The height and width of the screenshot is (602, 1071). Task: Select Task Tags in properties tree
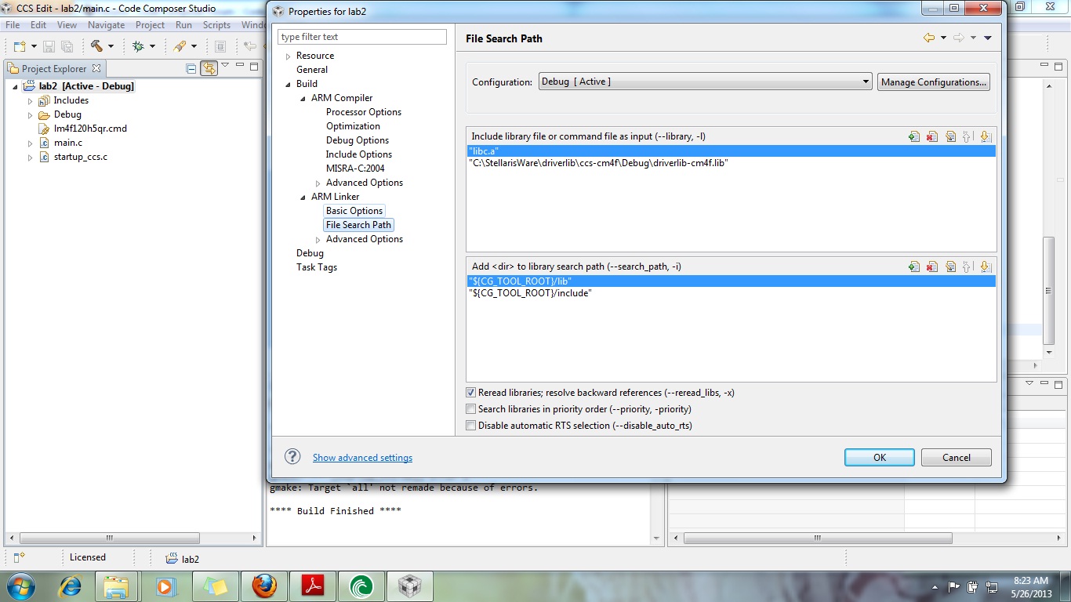pyautogui.click(x=317, y=267)
